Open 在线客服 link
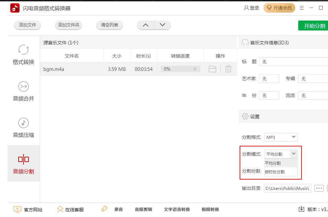This screenshot has width=328, height=217. [70, 209]
